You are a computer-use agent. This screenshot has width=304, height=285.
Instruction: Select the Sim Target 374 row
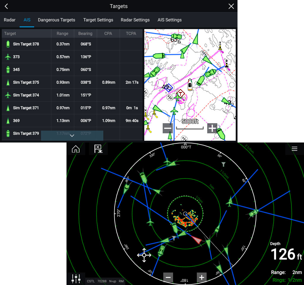(x=72, y=95)
